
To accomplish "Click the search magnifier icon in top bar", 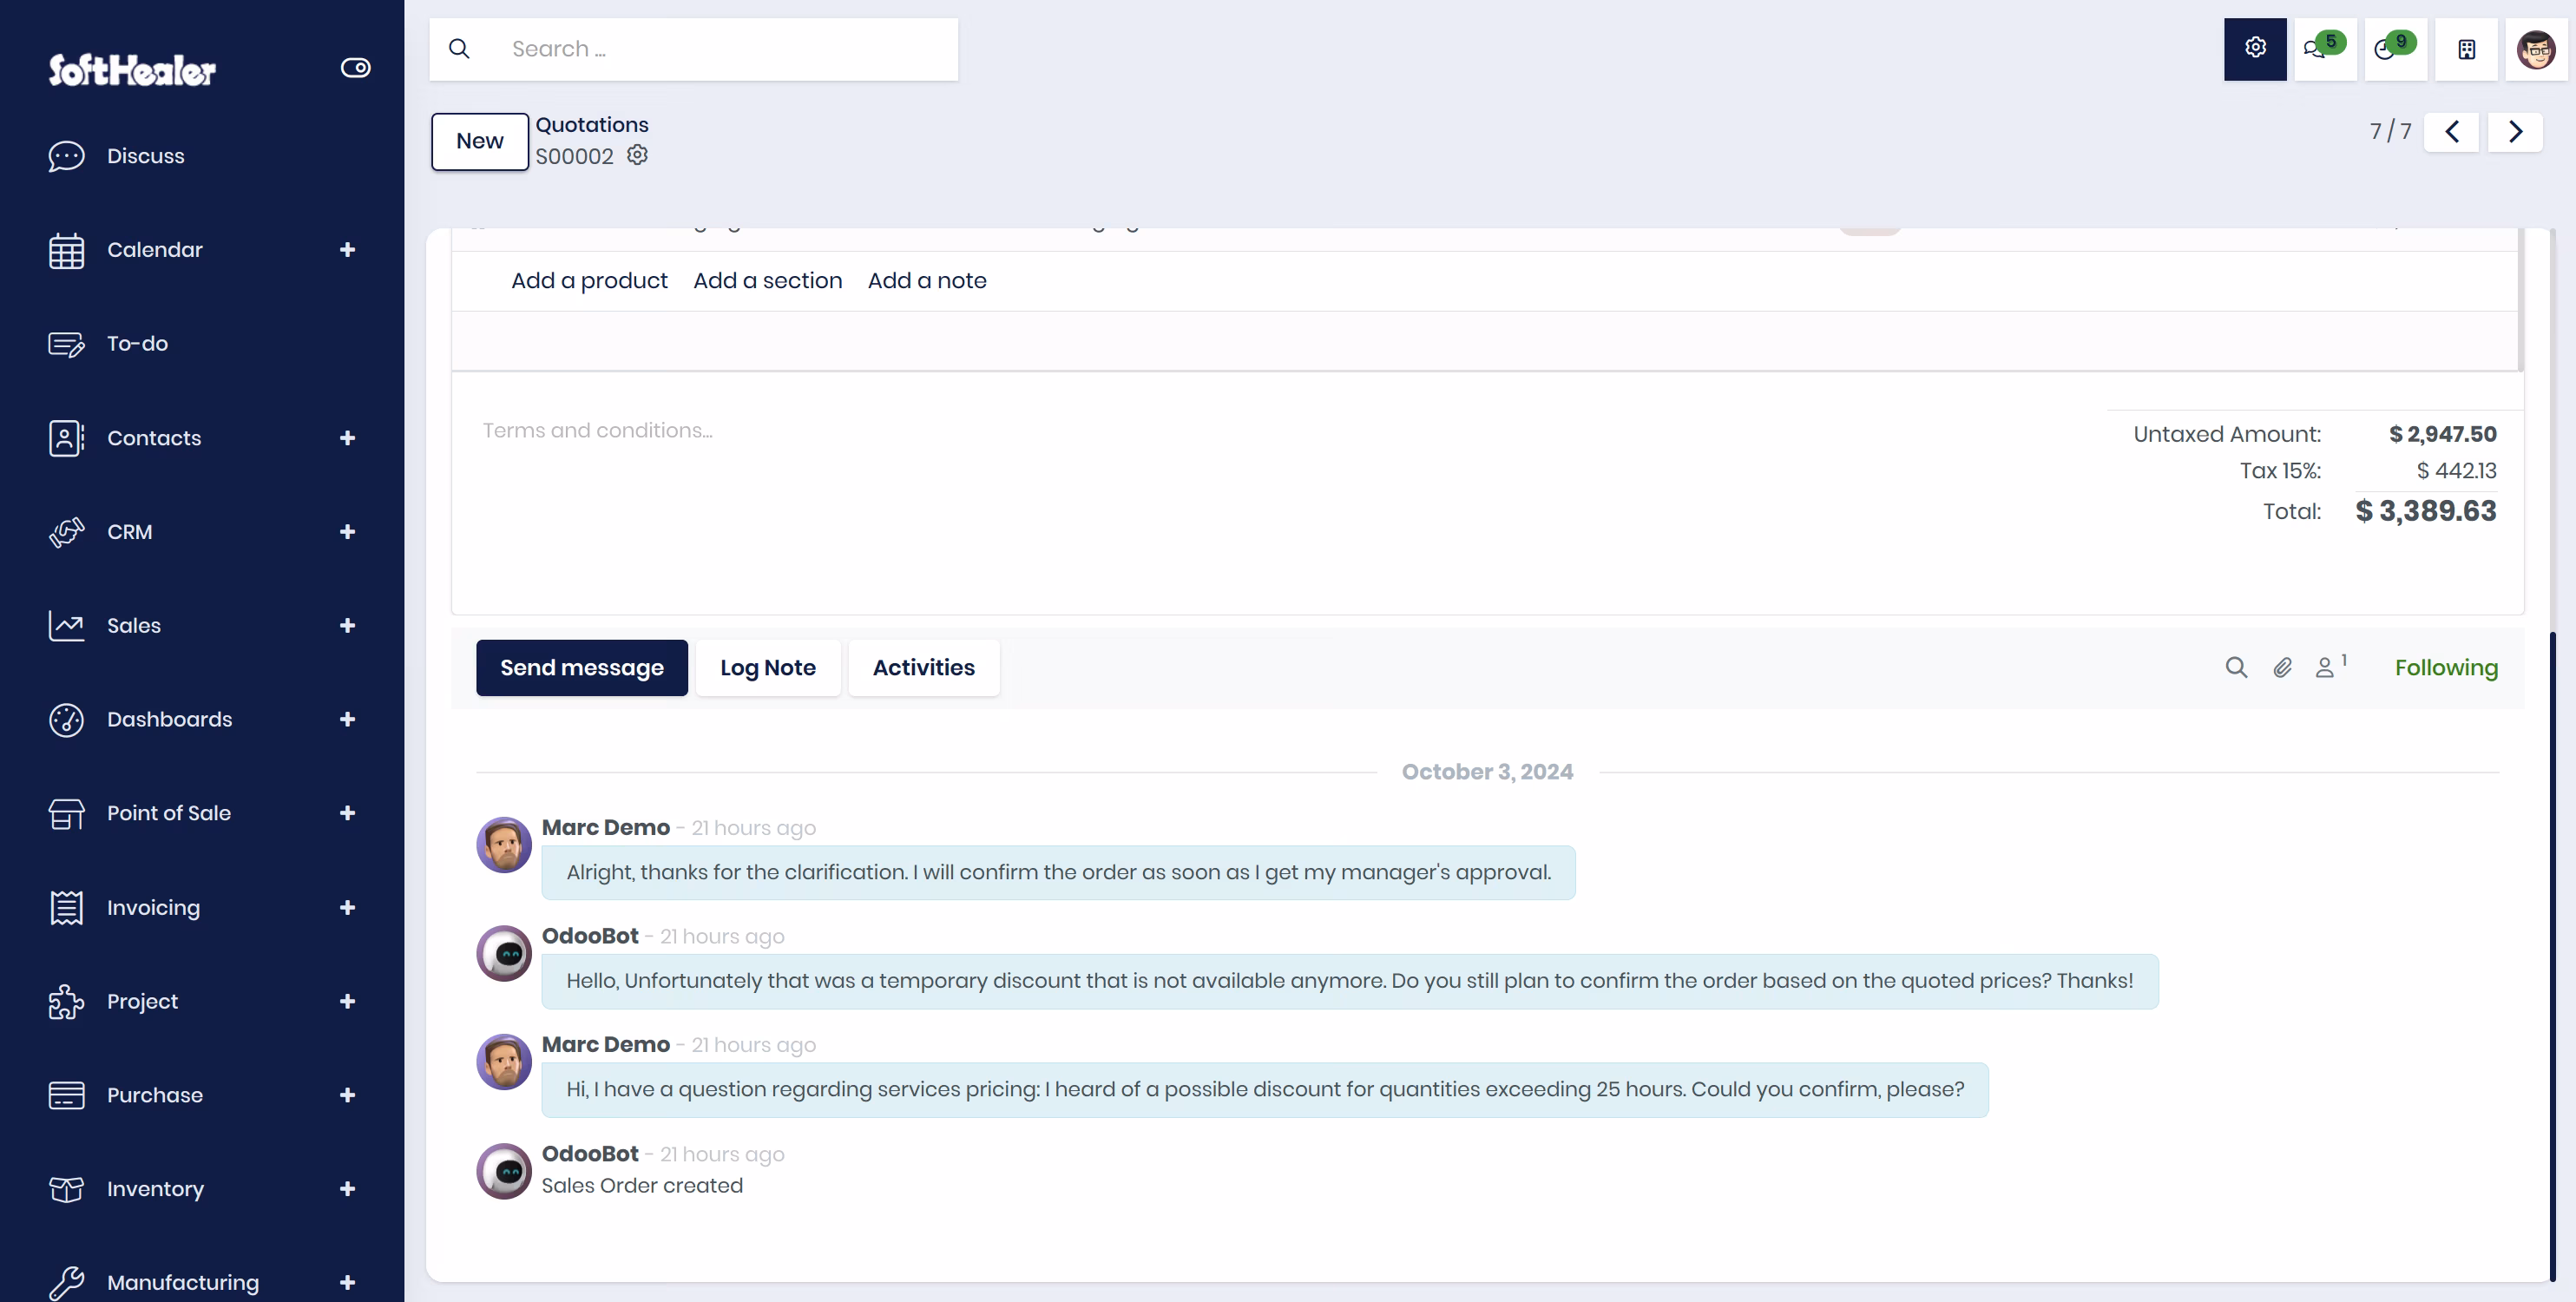I will click(x=459, y=49).
